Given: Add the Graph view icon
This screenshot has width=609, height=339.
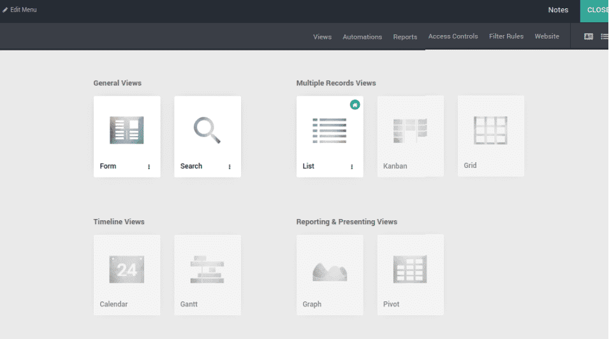Looking at the screenshot, I should coord(329,269).
